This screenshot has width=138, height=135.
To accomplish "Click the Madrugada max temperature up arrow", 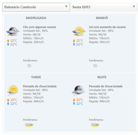I will 8,40.
